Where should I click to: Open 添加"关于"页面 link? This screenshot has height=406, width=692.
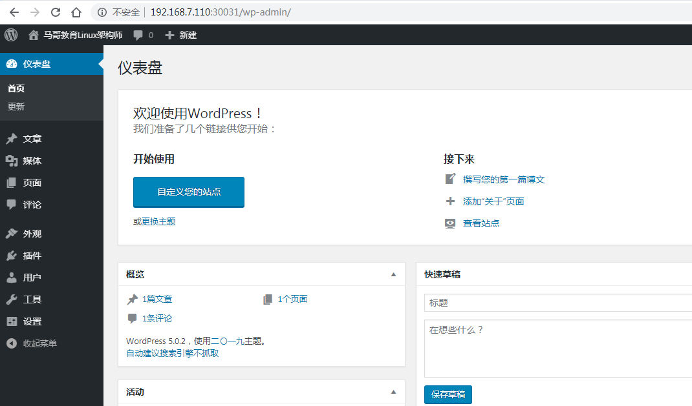pos(493,201)
